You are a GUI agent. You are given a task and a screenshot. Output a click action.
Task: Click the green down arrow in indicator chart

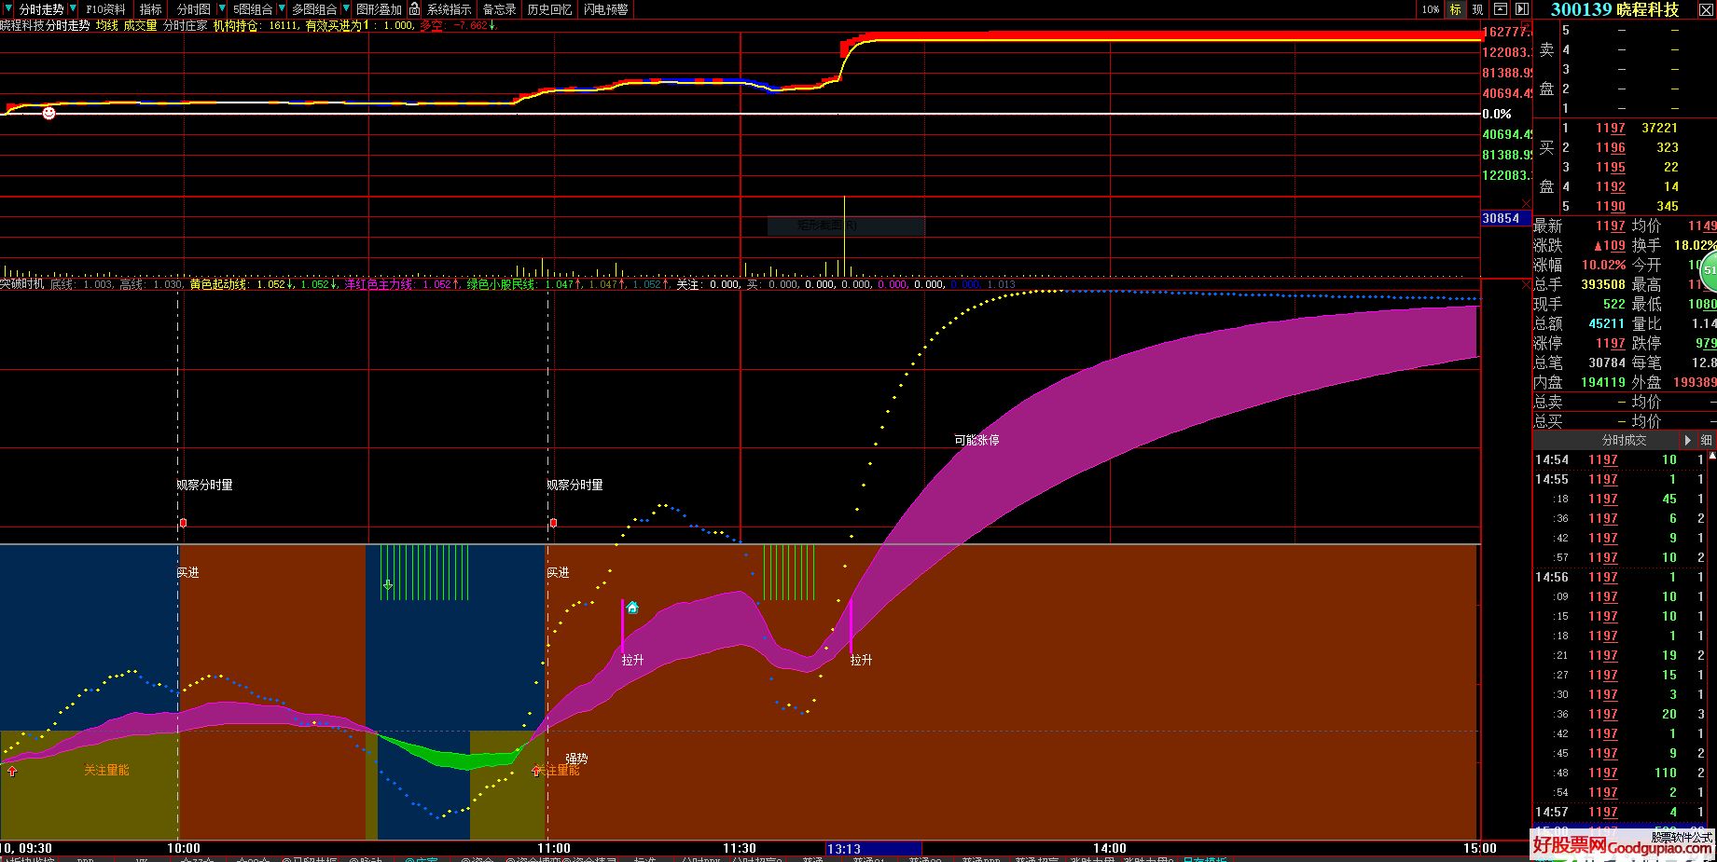pyautogui.click(x=388, y=585)
